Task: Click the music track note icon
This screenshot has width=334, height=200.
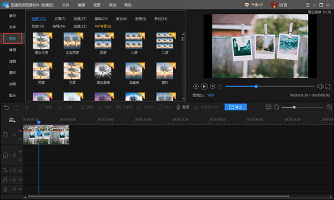Action: [5, 180]
